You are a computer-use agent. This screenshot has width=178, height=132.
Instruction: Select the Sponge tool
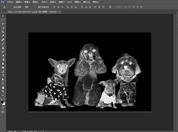coord(3,68)
